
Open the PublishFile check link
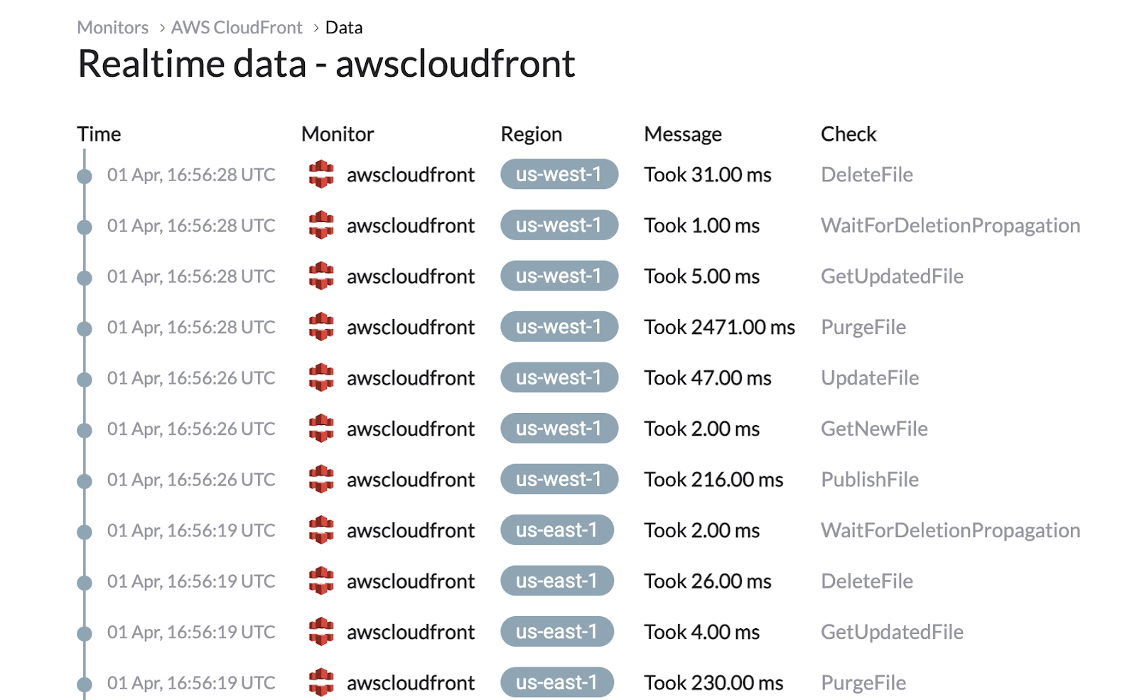click(870, 479)
